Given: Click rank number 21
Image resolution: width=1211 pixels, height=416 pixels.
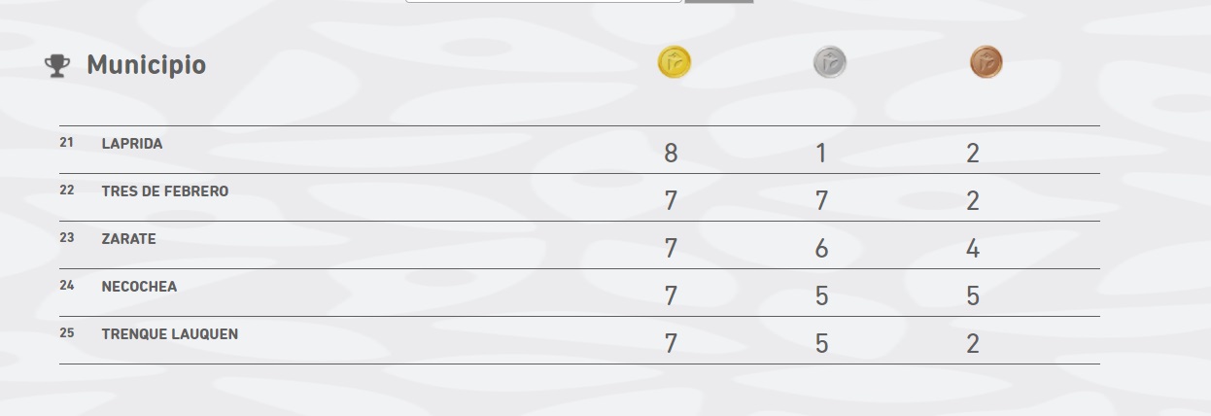Looking at the screenshot, I should [66, 142].
